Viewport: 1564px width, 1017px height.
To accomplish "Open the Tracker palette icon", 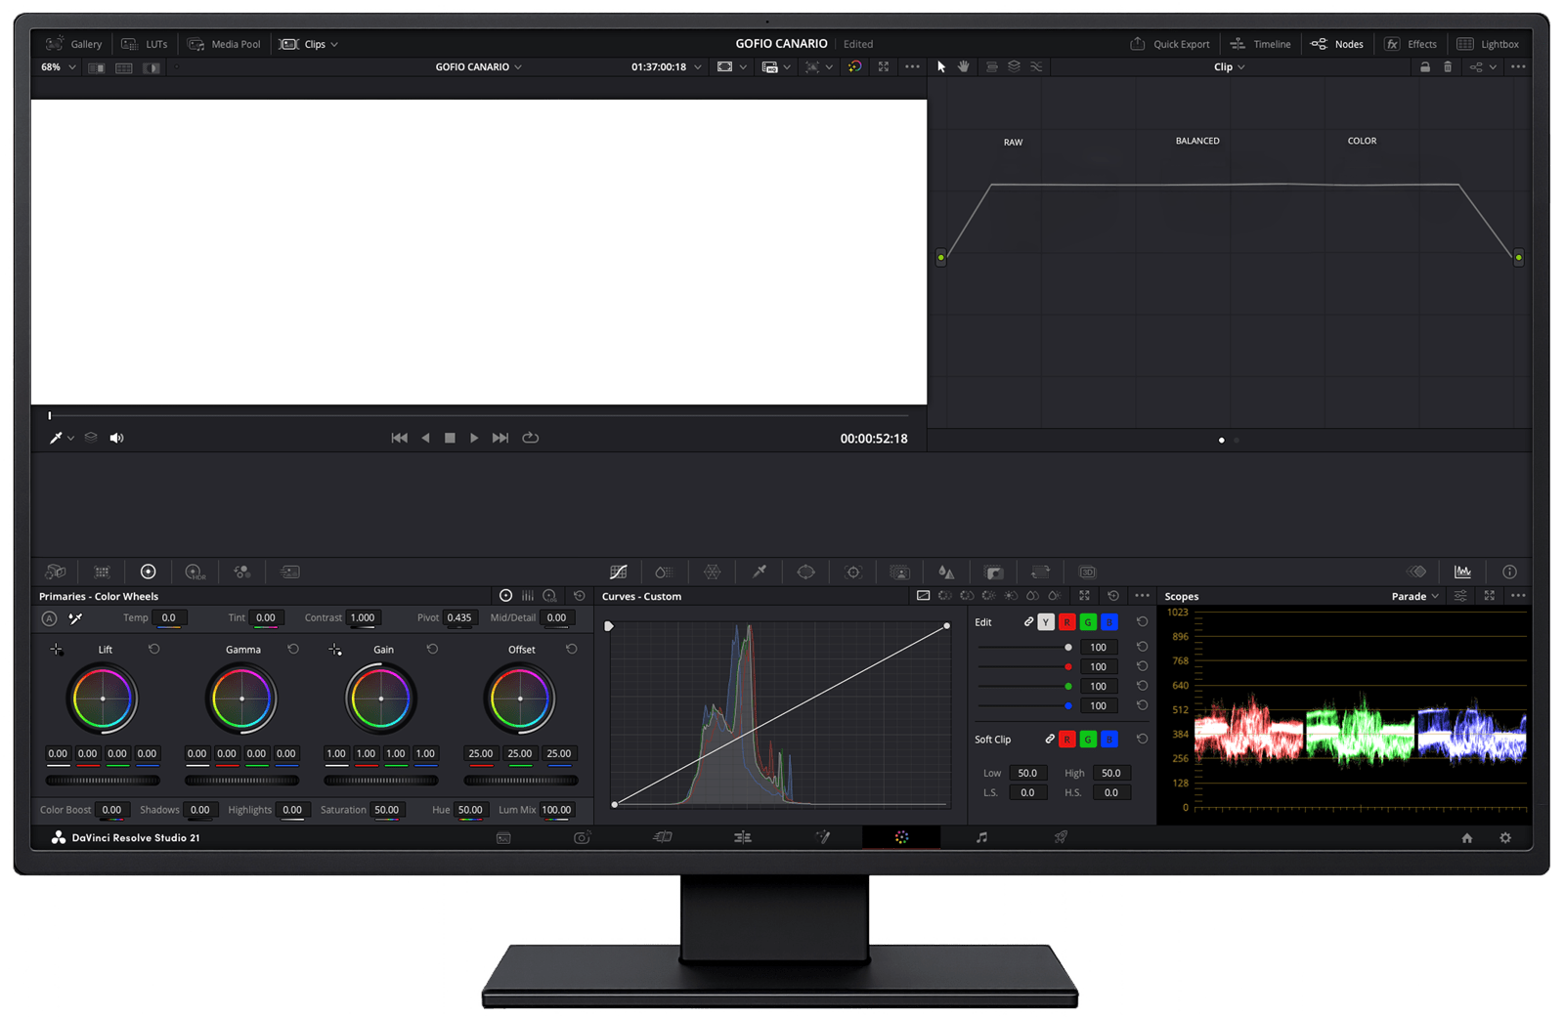I will pyautogui.click(x=853, y=572).
